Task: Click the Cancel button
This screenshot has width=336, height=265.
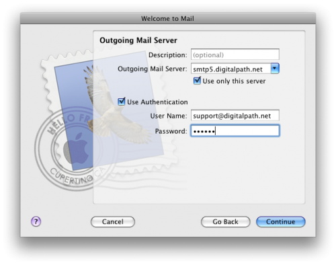Action: click(113, 222)
